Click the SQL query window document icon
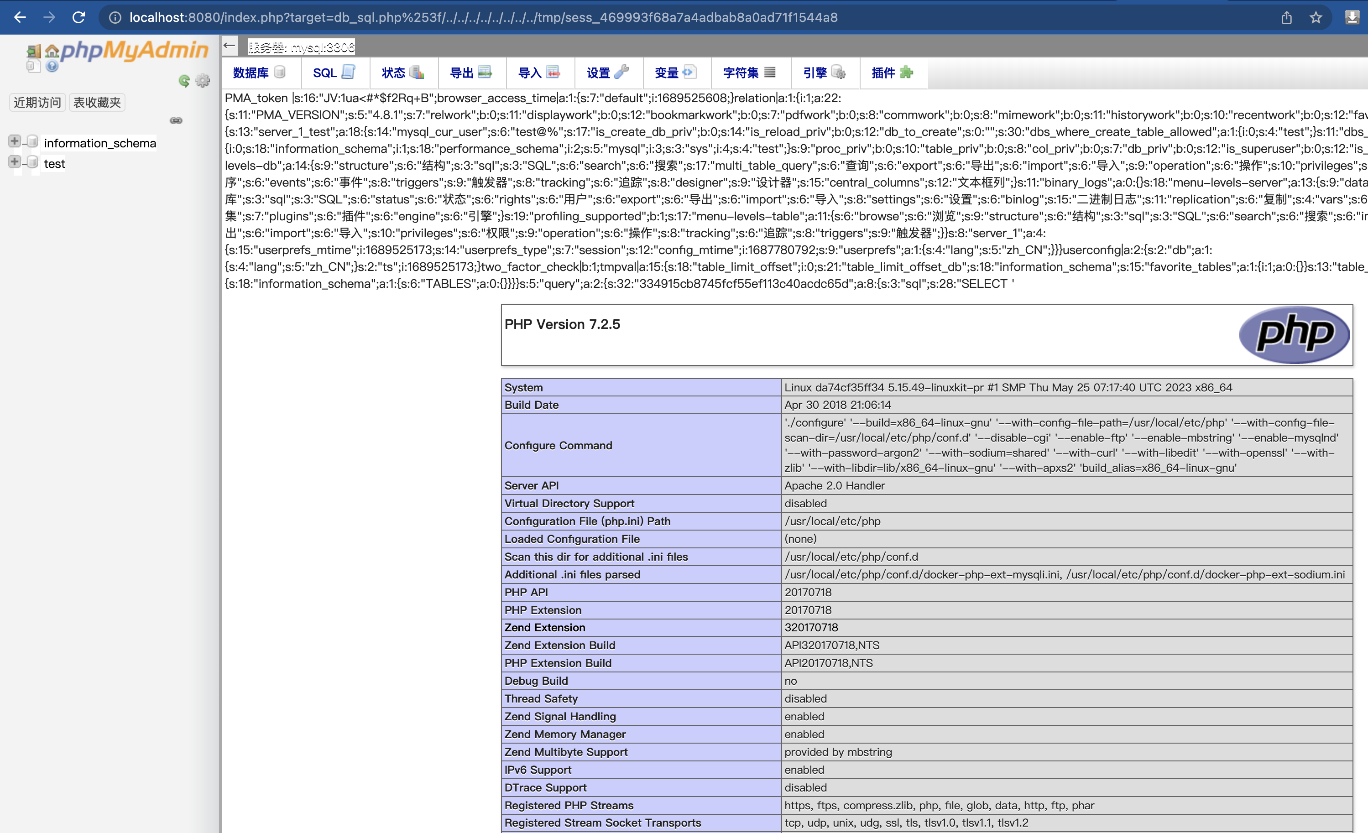The image size is (1368, 833). click(33, 66)
